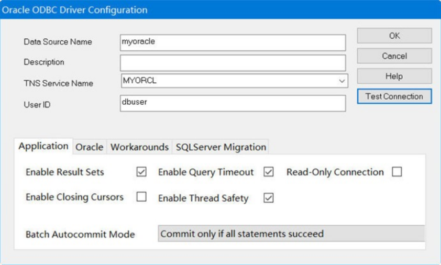Open the Batch Autocommit Mode dropdown
This screenshot has height=265, width=441.
[x=291, y=234]
